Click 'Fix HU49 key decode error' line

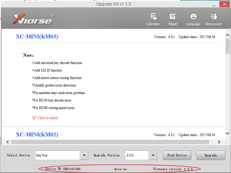[x=52, y=100]
